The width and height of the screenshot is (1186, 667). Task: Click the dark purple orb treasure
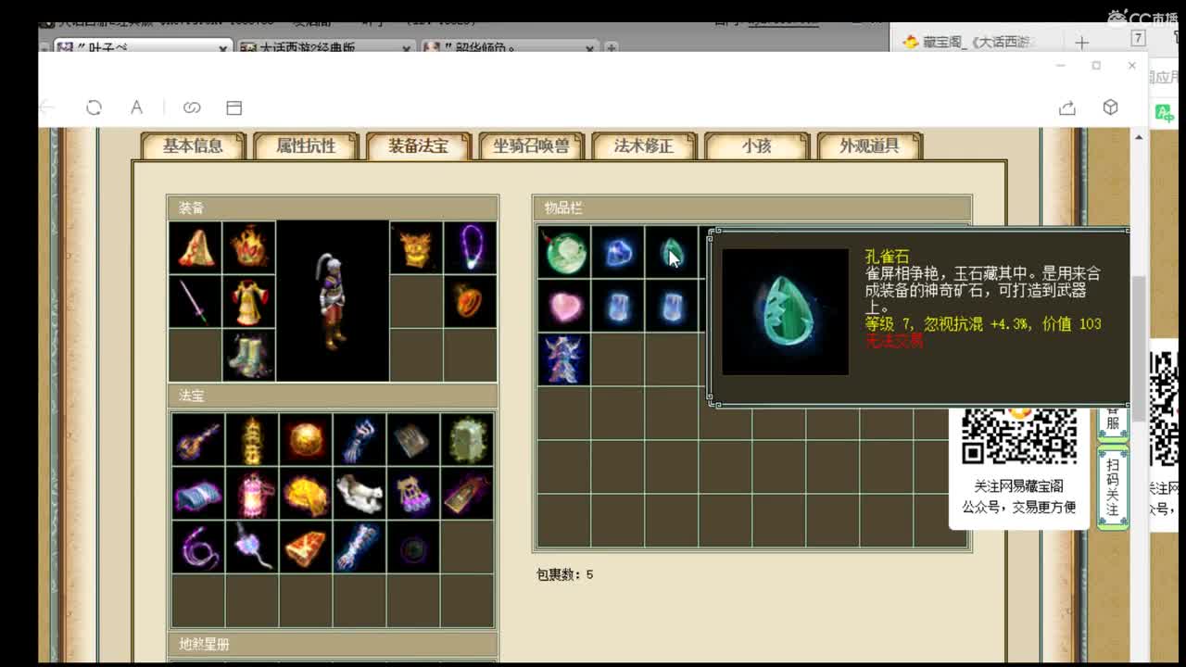tap(413, 547)
